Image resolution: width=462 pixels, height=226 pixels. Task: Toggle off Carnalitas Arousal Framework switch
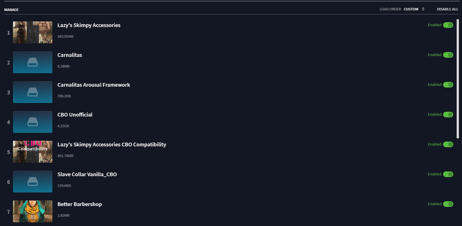click(448, 85)
